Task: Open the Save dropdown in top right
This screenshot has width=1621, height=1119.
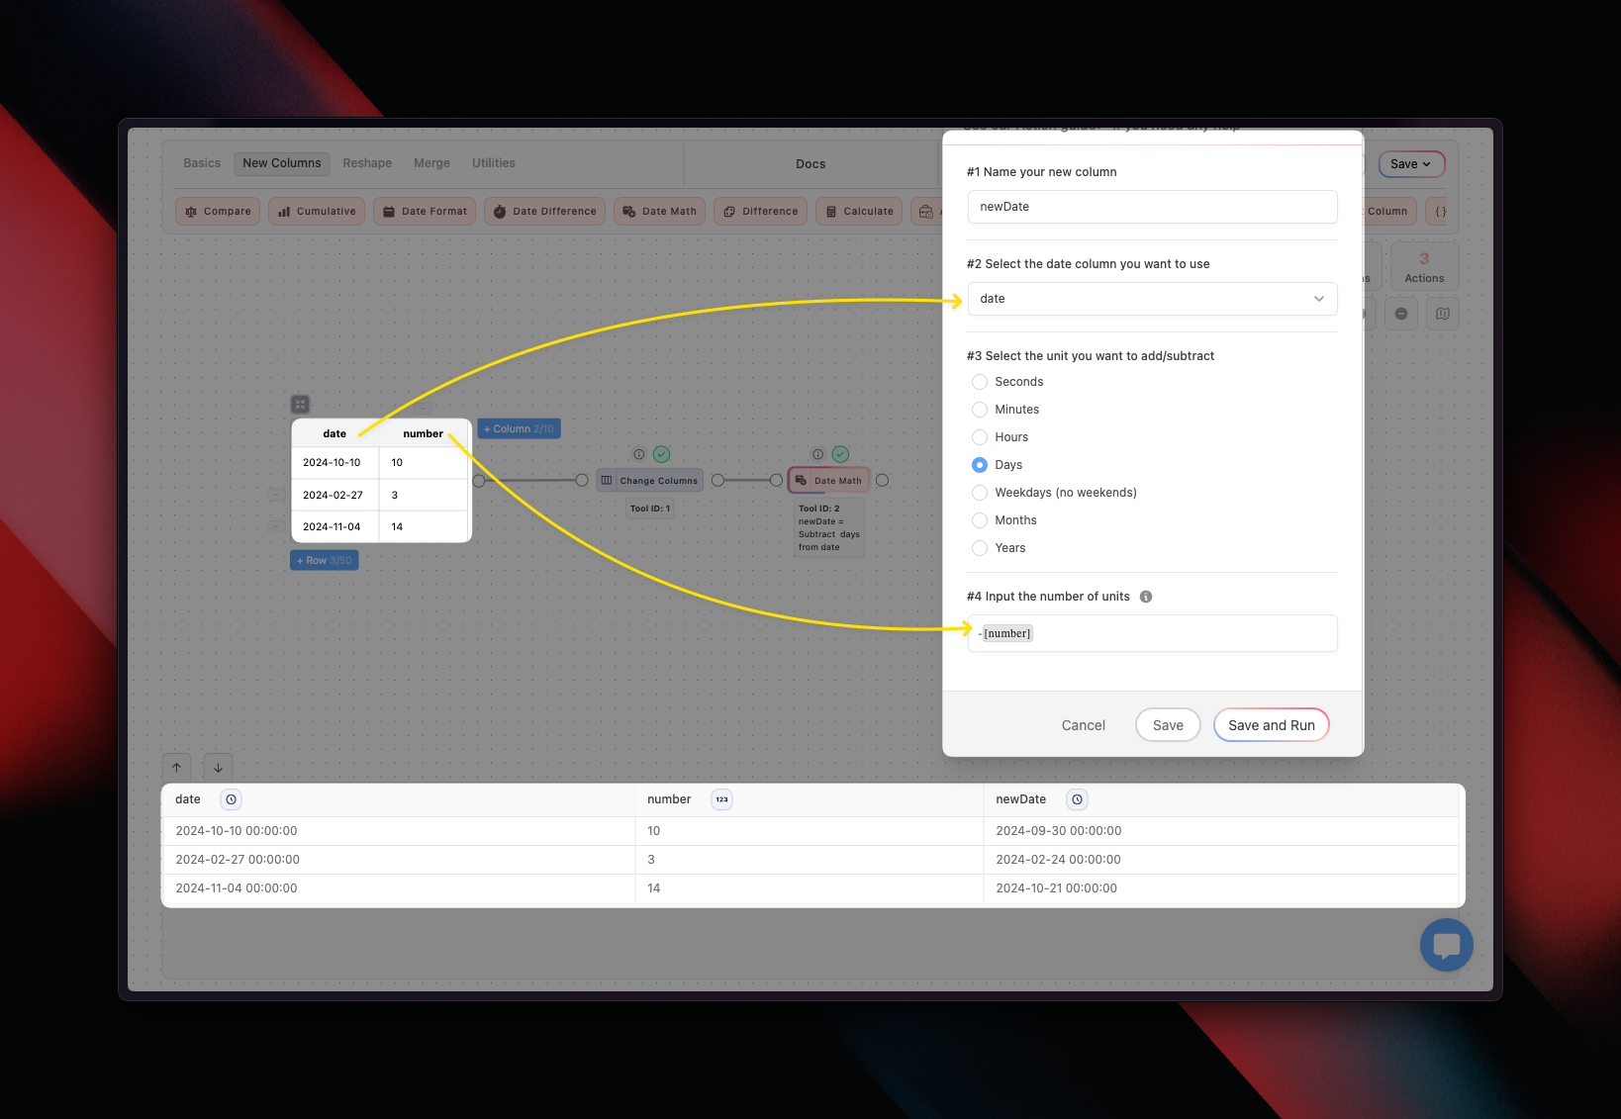Action: point(1411,164)
